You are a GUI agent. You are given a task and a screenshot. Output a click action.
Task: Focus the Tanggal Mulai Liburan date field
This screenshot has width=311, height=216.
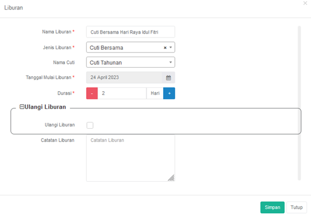coord(124,77)
